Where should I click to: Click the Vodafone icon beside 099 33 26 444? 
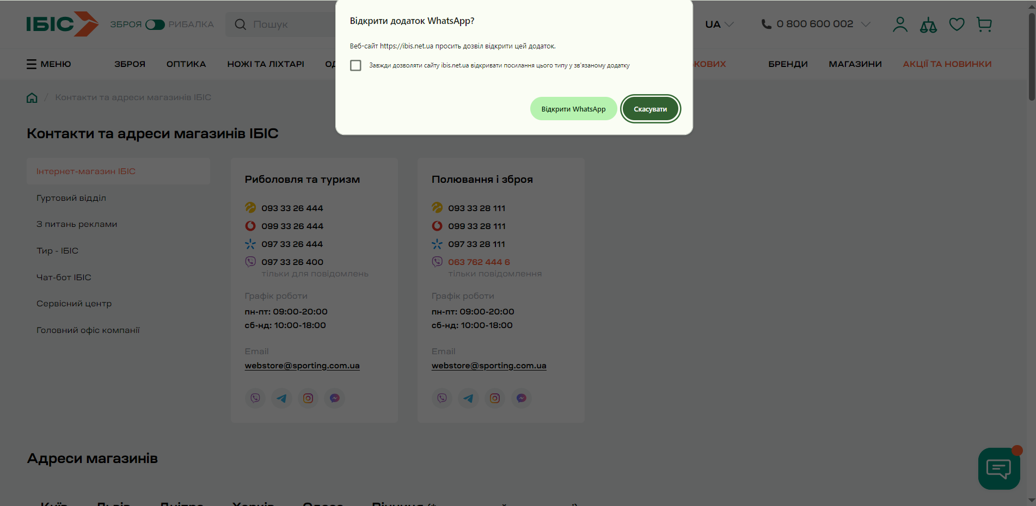click(x=250, y=226)
